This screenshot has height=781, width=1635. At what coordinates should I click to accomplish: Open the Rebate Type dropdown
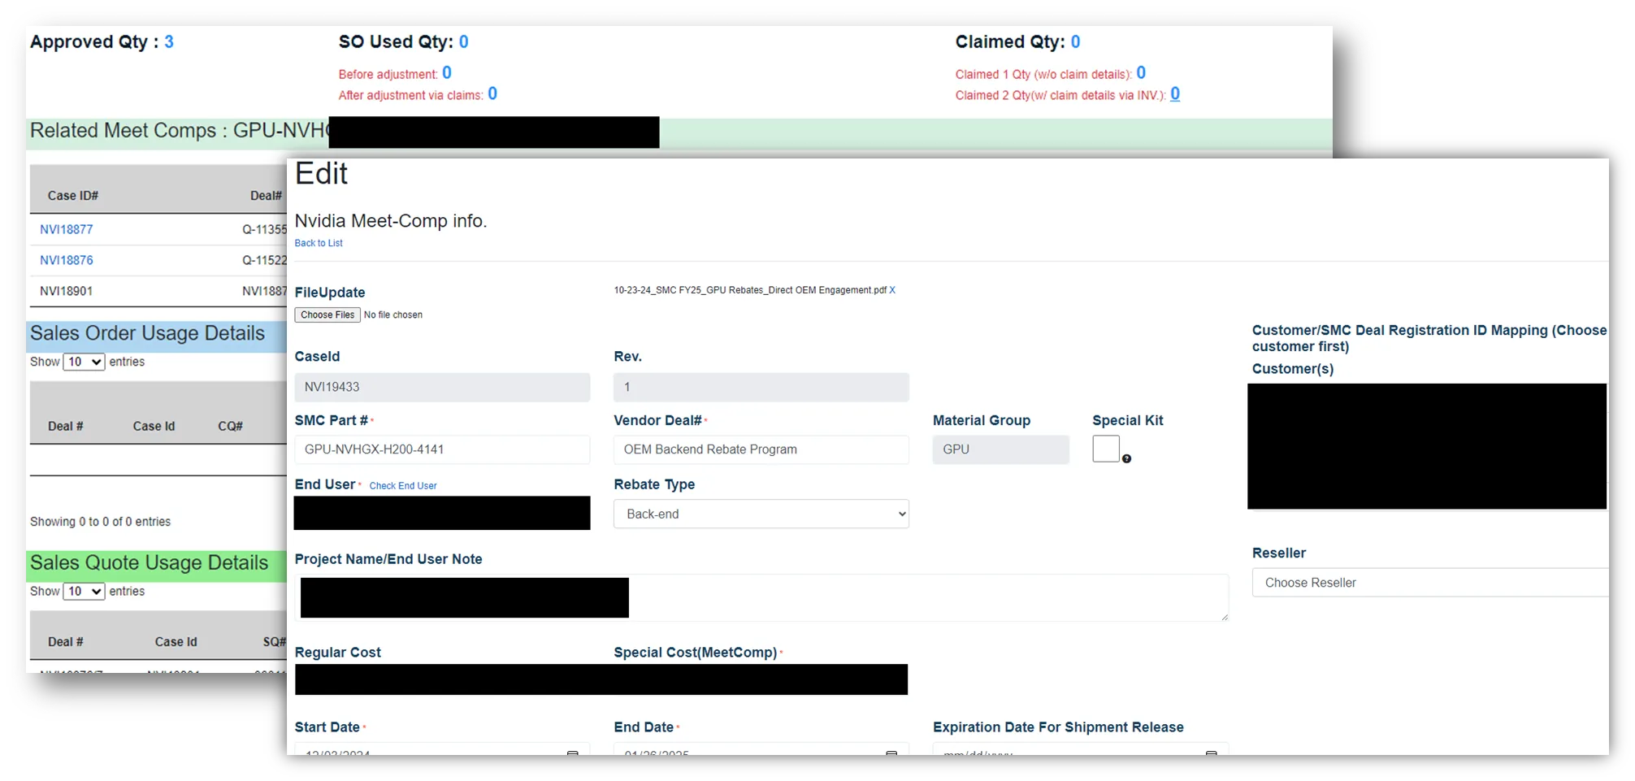click(x=761, y=514)
